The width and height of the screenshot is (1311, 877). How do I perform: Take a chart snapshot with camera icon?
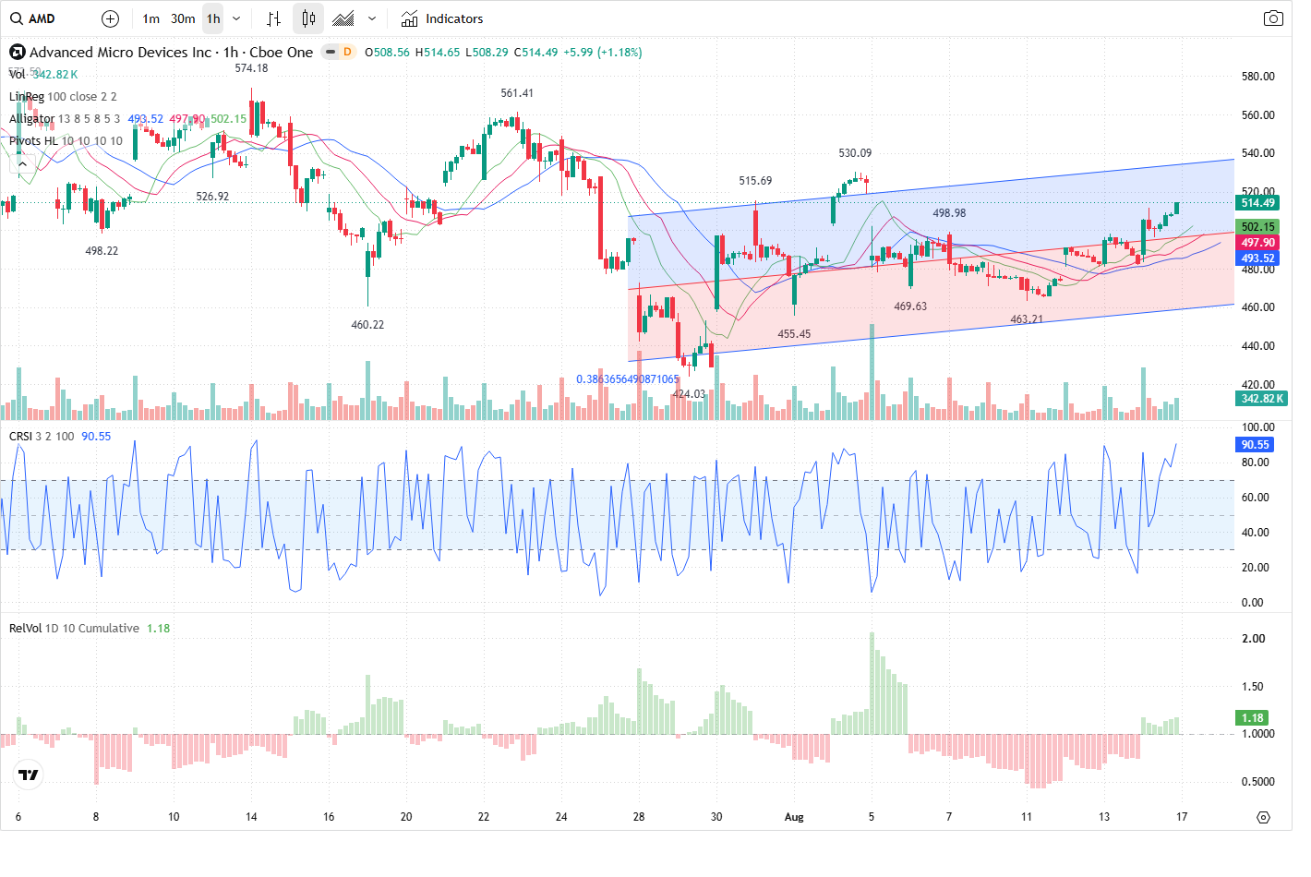pos(1273,18)
